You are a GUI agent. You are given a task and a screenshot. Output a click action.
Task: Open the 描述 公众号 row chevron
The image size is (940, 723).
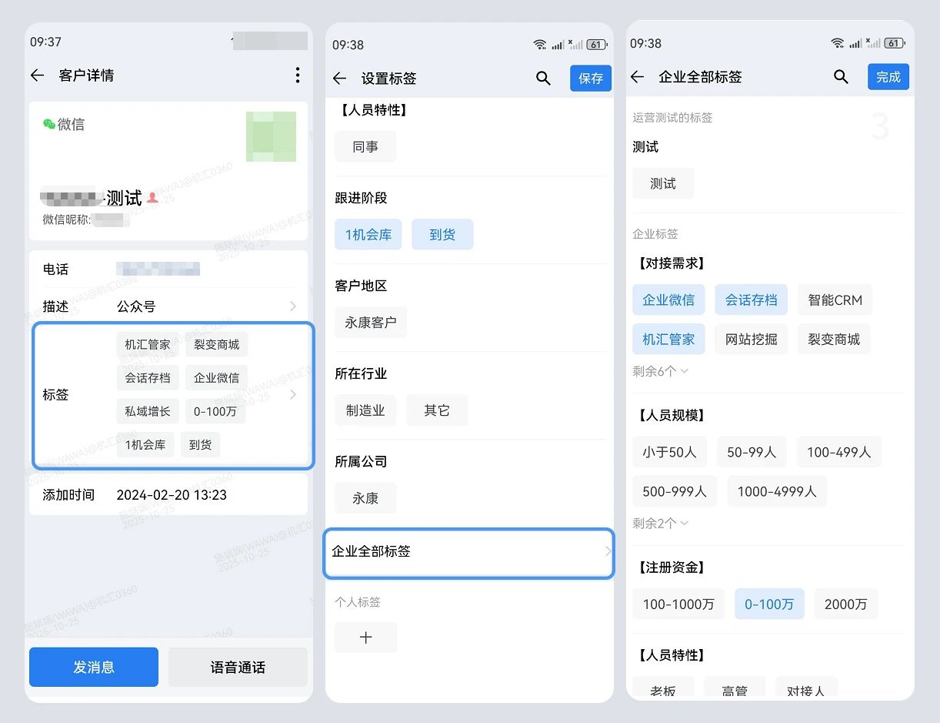click(292, 306)
